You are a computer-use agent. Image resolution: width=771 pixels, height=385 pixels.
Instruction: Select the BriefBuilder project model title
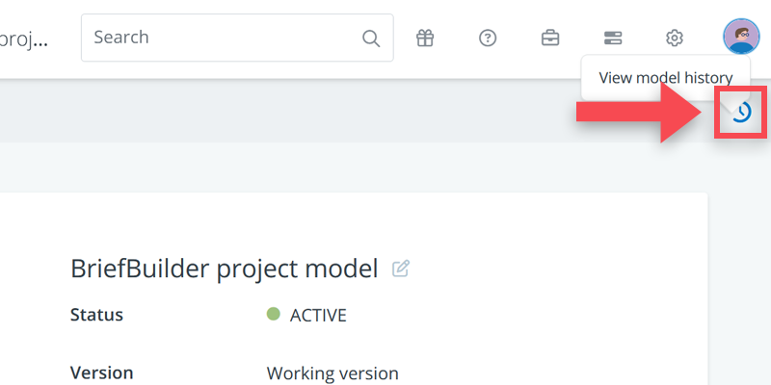[224, 269]
